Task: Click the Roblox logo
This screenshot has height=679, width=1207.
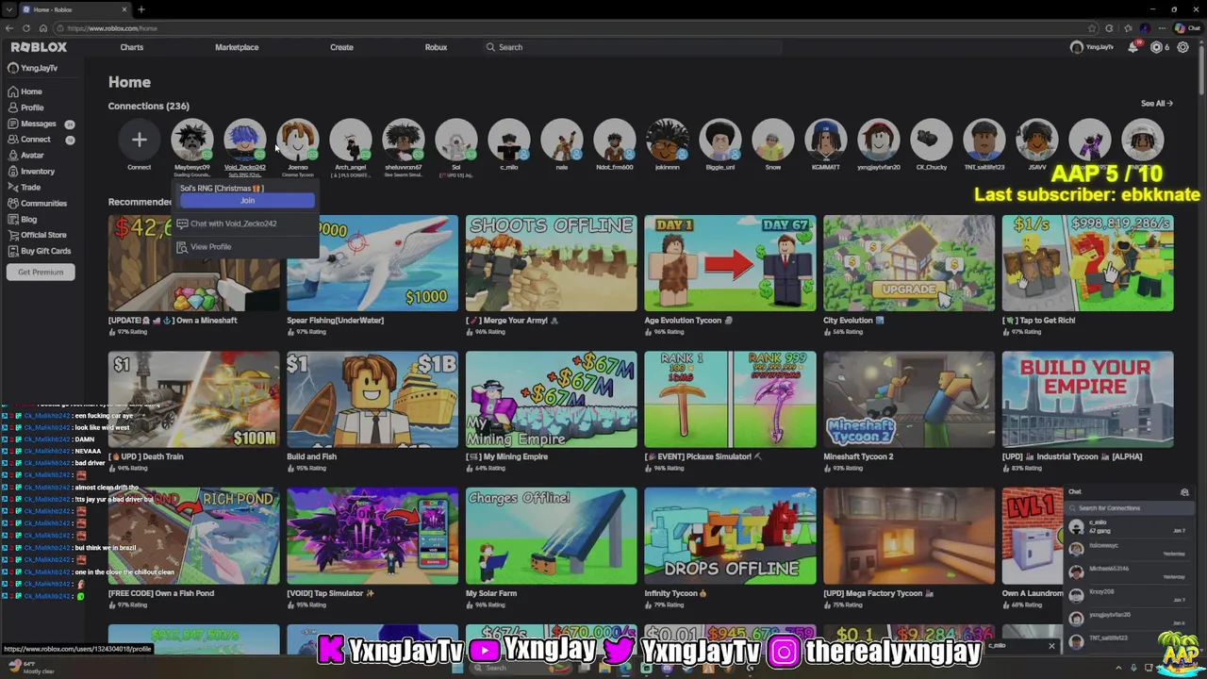Action: pos(39,47)
